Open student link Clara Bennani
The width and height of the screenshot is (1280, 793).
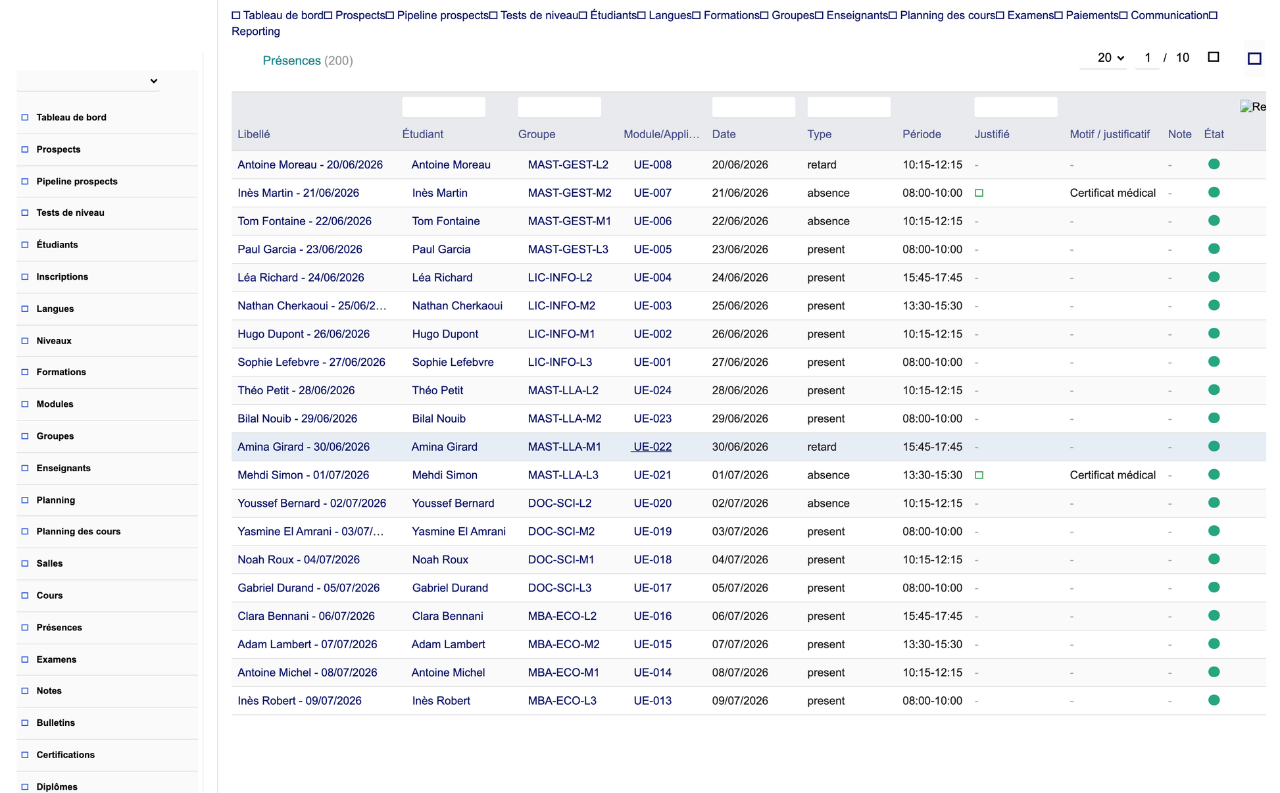coord(447,616)
